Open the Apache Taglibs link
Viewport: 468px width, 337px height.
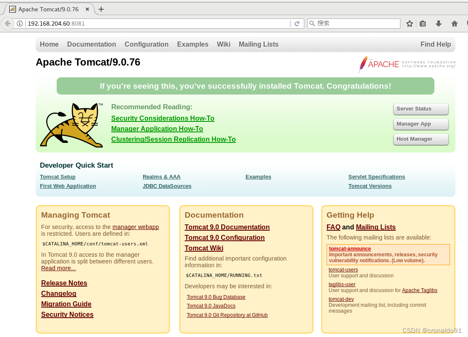pos(420,290)
